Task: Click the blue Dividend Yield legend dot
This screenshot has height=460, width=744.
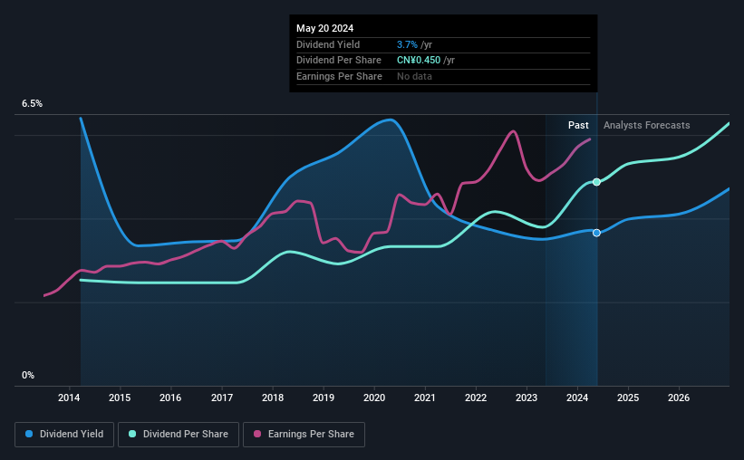Action: [29, 434]
